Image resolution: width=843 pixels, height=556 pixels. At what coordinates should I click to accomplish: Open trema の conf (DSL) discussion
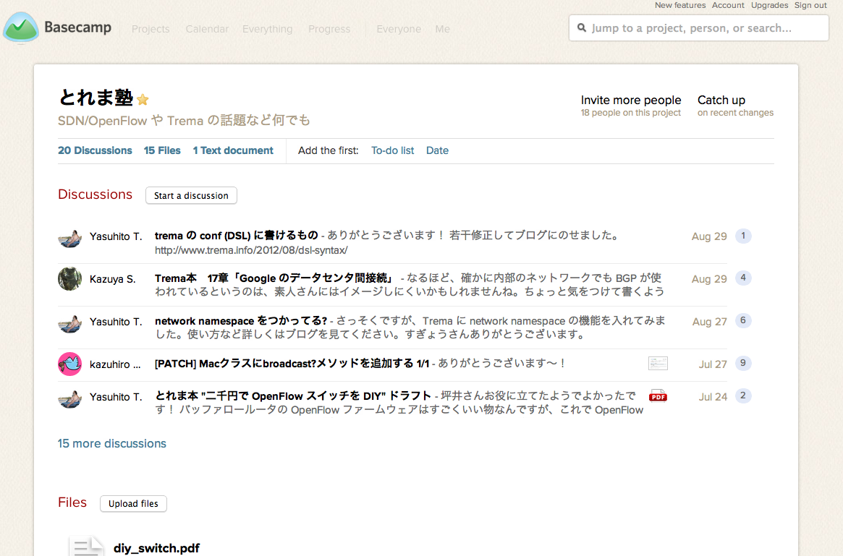(x=237, y=235)
